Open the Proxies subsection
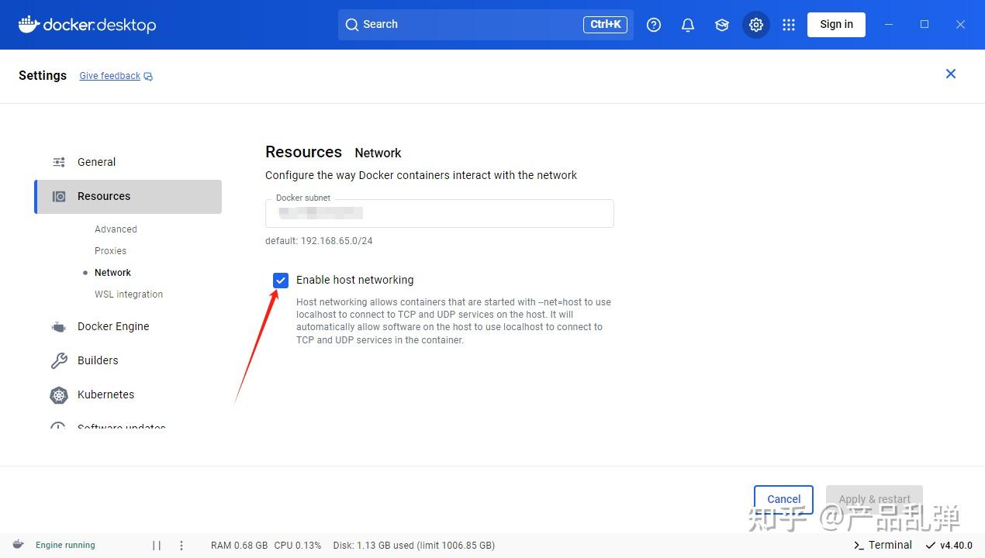 110,251
